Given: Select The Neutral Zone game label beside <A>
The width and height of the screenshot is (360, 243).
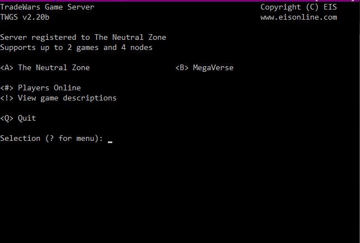Looking at the screenshot, I should pyautogui.click(x=54, y=67).
